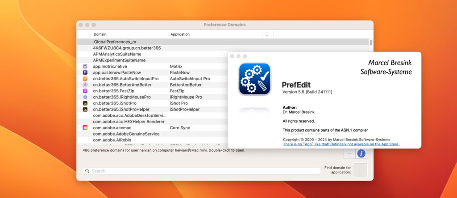Click the Core Sync app icon
This screenshot has width=457, height=198.
tap(85, 128)
